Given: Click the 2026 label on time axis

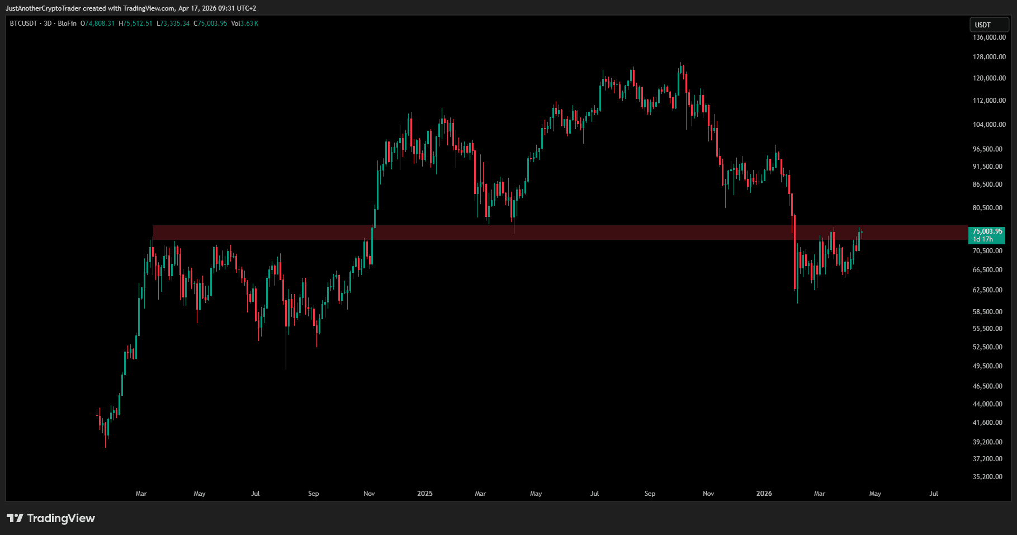Looking at the screenshot, I should tap(764, 494).
